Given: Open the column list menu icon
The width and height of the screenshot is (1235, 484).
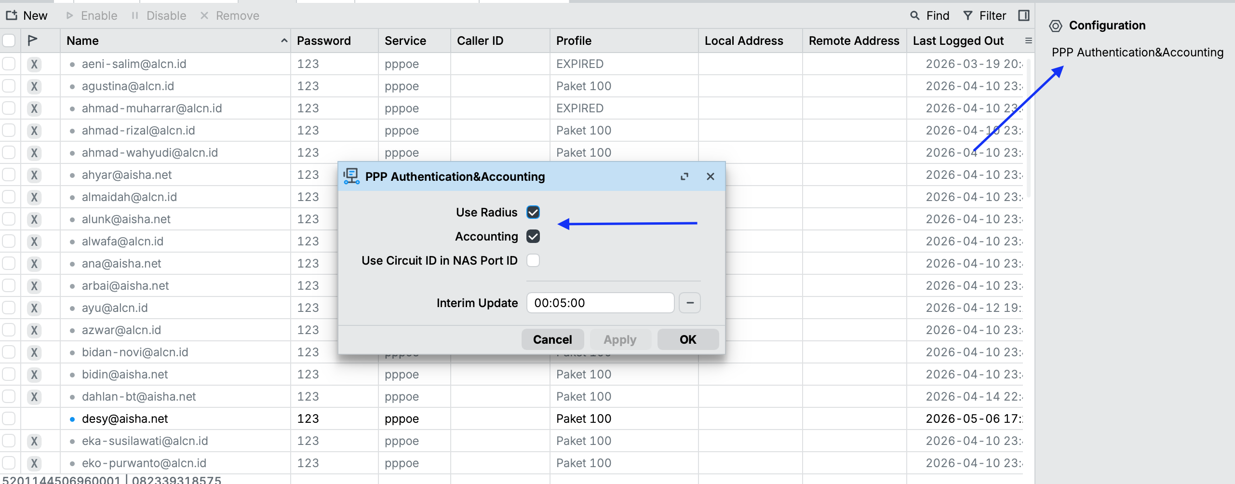Looking at the screenshot, I should pos(1028,40).
